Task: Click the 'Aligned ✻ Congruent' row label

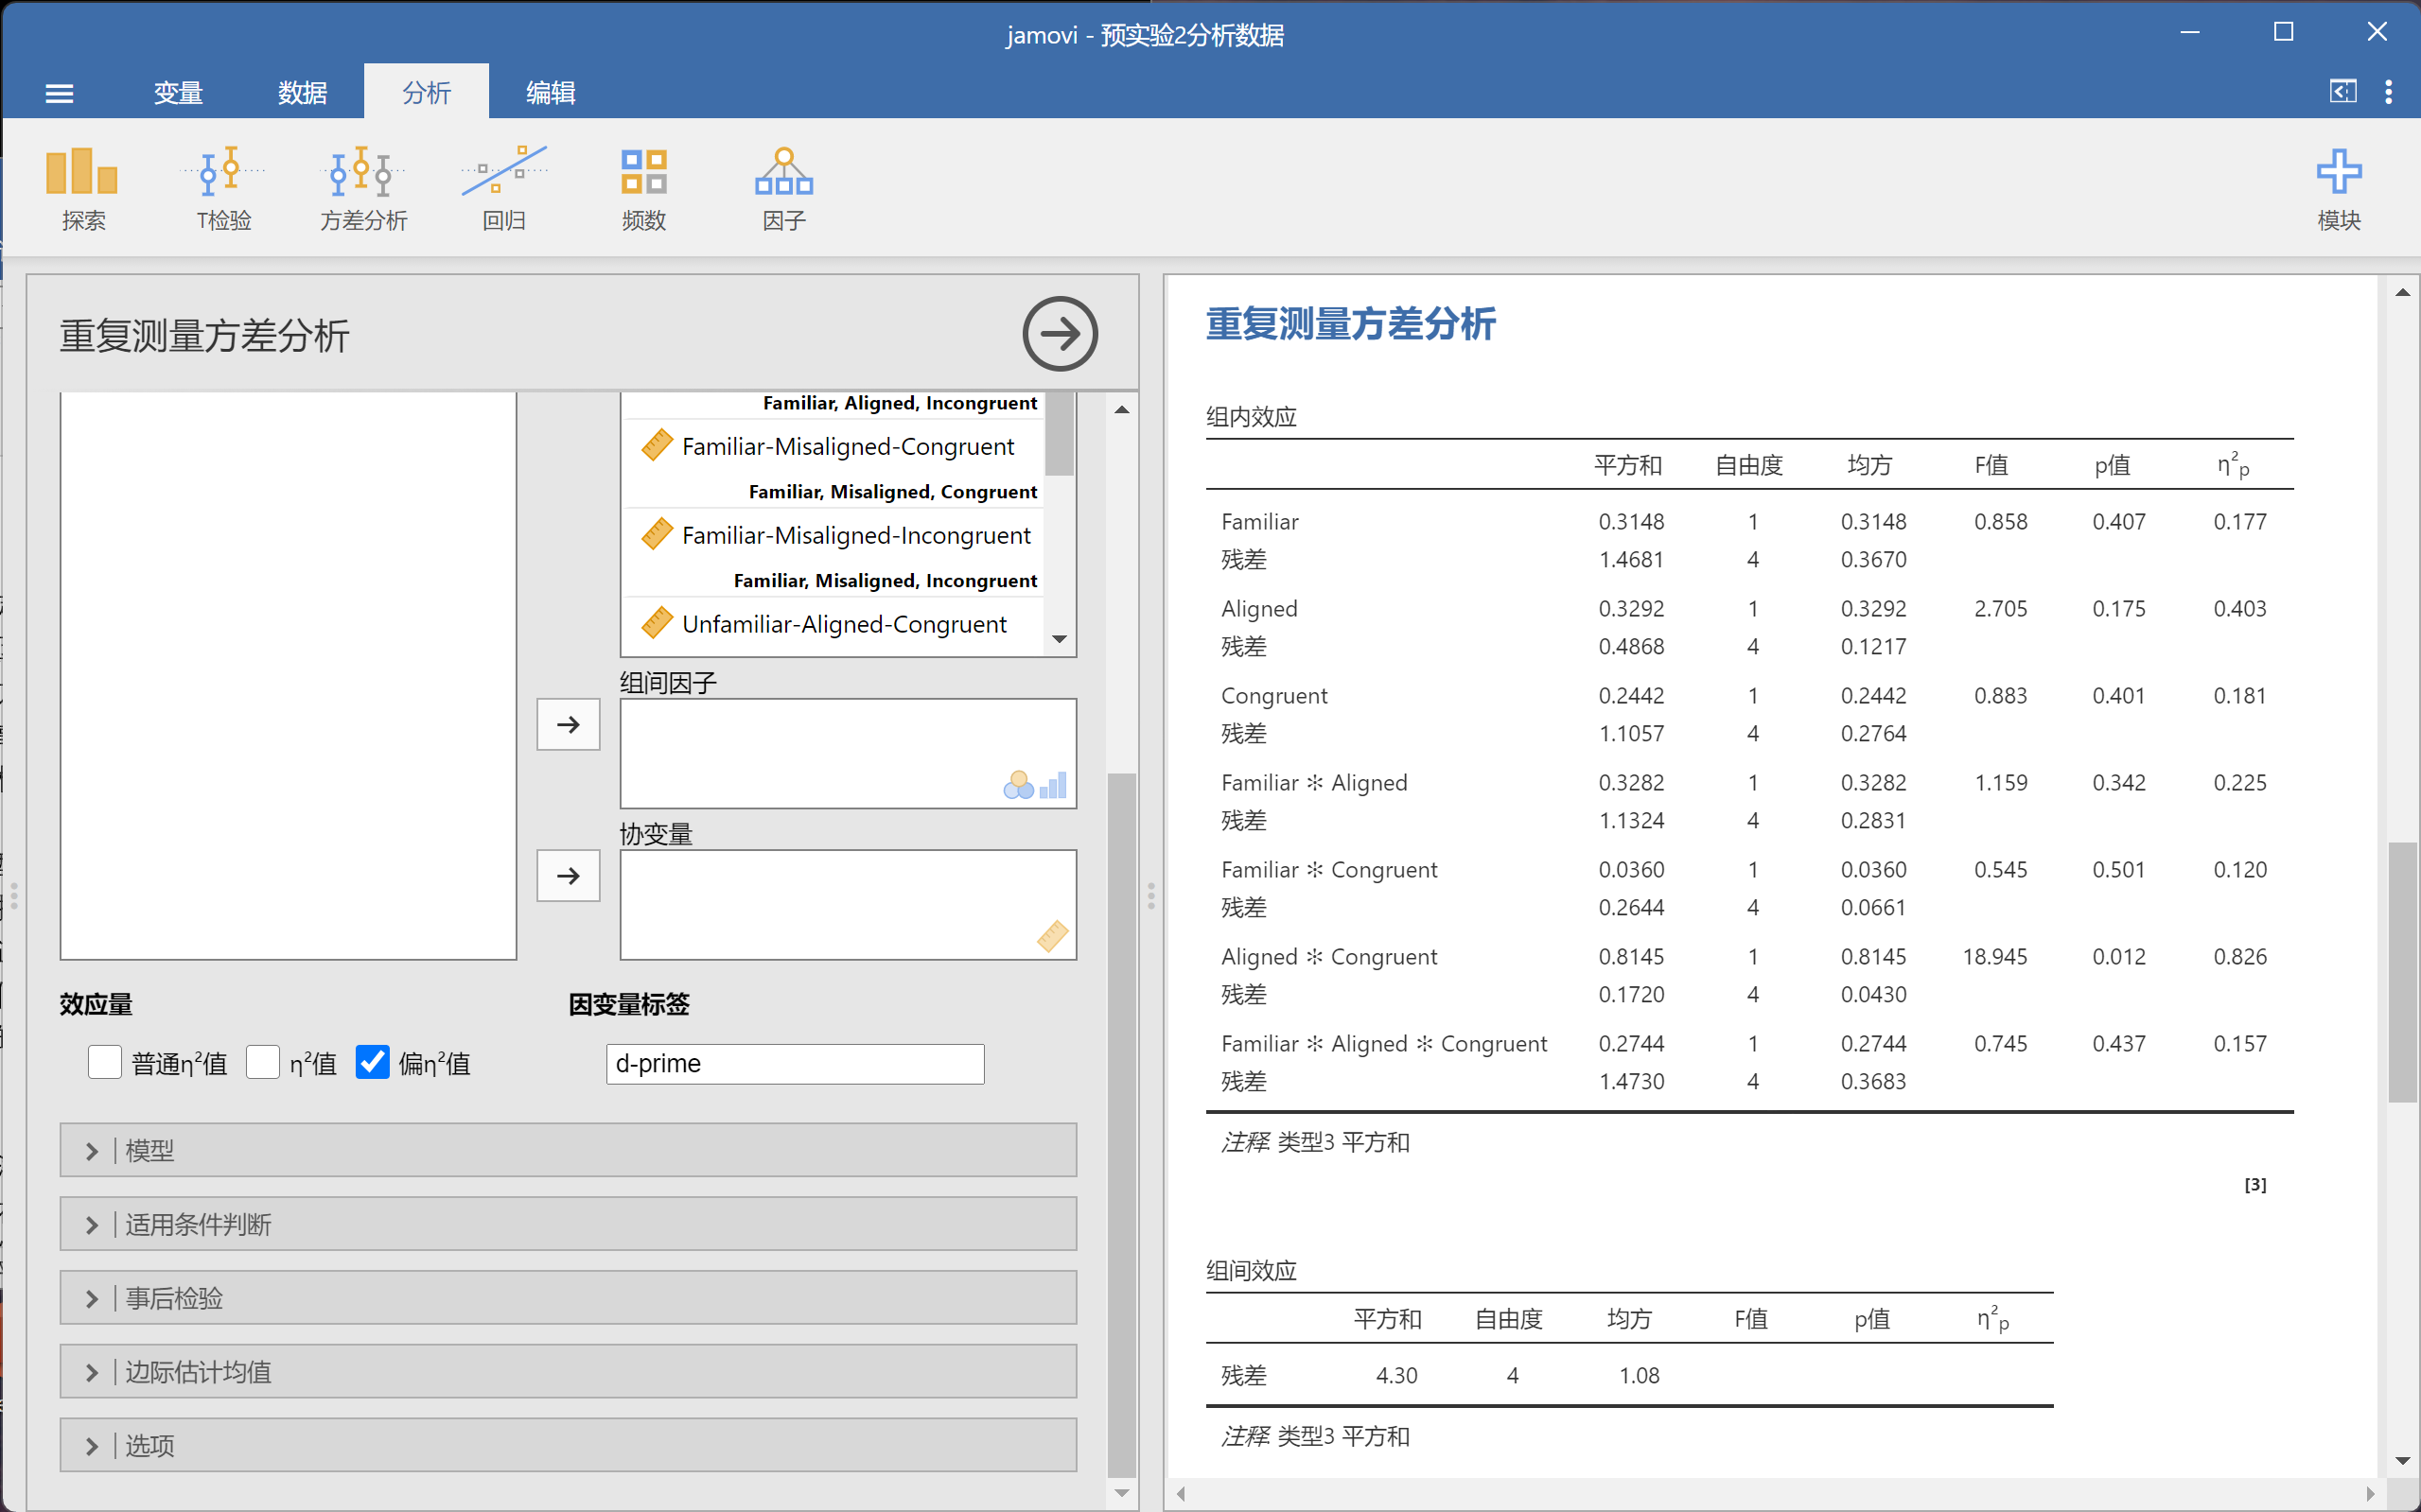Action: tap(1328, 957)
